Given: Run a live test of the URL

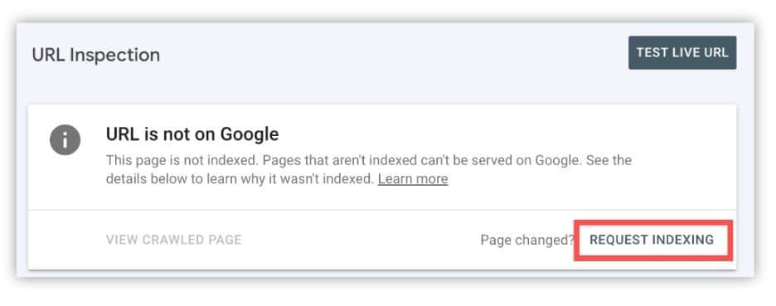Looking at the screenshot, I should [682, 52].
